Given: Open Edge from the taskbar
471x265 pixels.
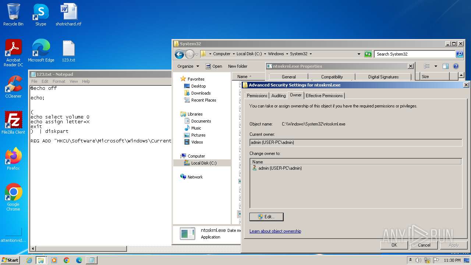Looking at the screenshot, I should click(x=79, y=260).
